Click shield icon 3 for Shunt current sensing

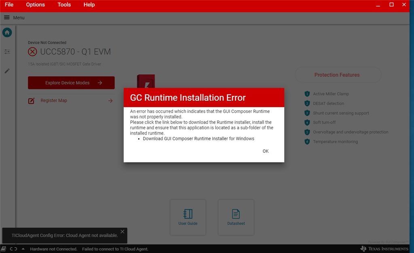click(307, 113)
